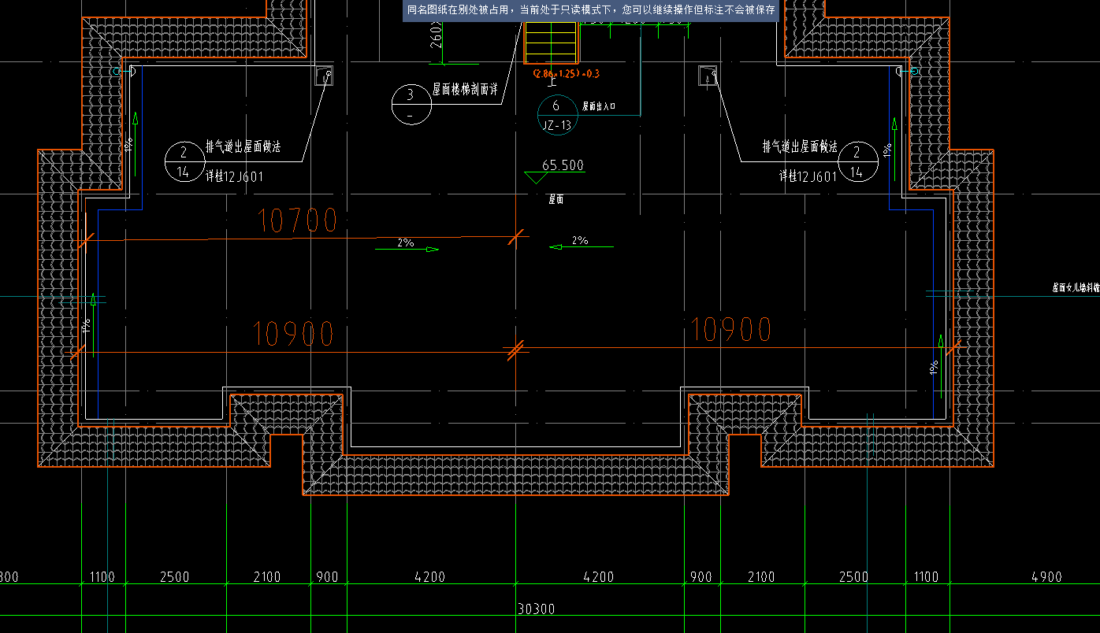Click the lower-left 1% gutter slope label
This screenshot has height=633, width=1100.
click(x=86, y=324)
